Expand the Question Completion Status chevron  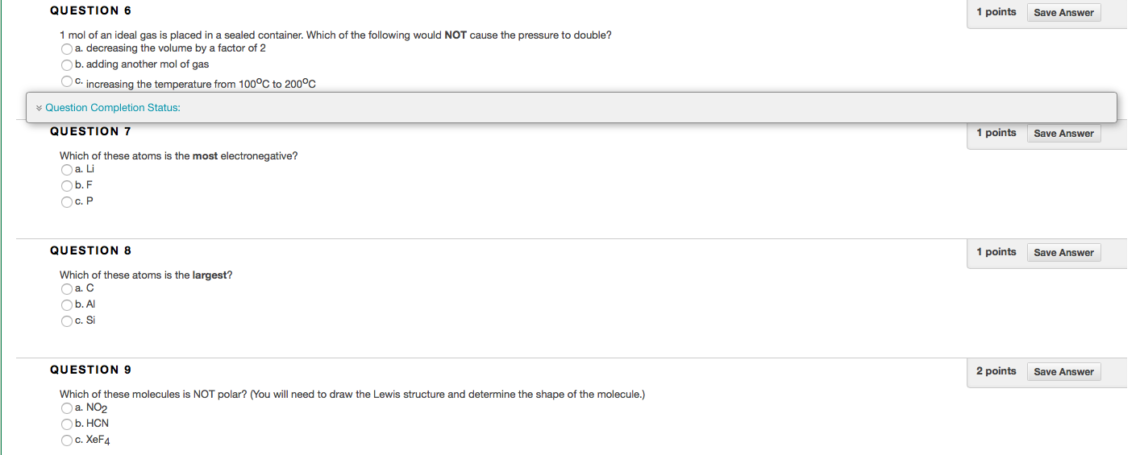coord(39,108)
